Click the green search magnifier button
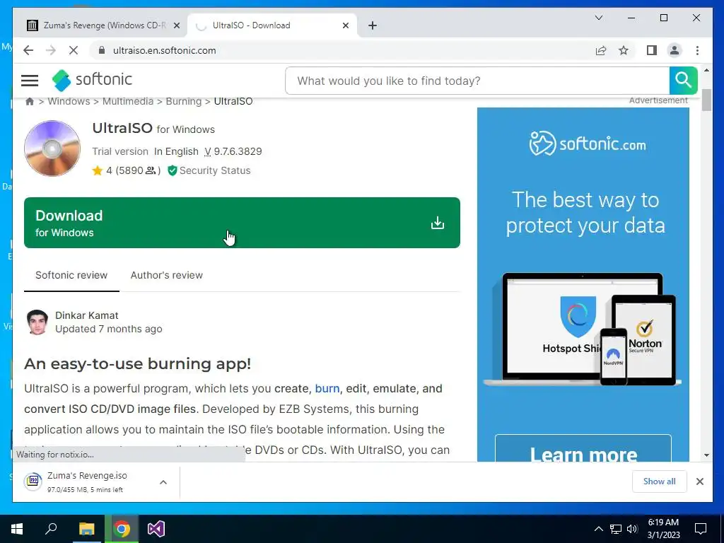This screenshot has width=724, height=543. [683, 81]
